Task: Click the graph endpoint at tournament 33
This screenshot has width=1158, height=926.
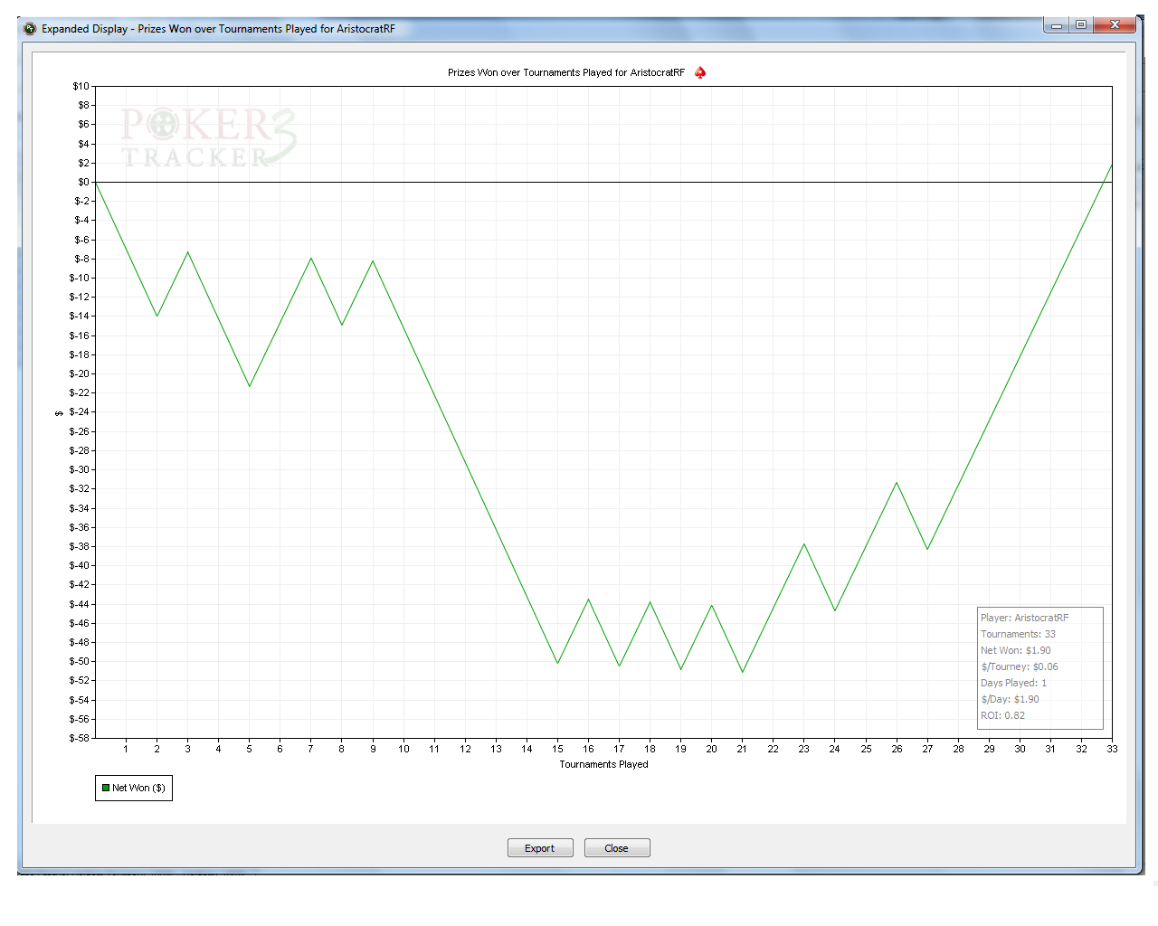Action: pos(1111,165)
